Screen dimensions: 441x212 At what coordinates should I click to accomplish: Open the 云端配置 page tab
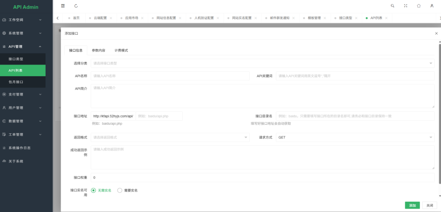pyautogui.click(x=100, y=18)
